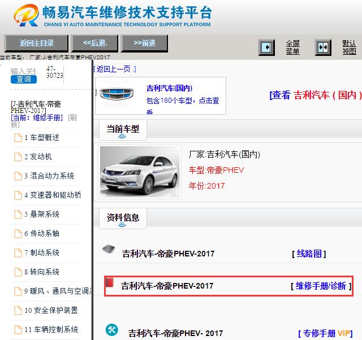Click the page icon beside 3 混合动力系统
362x340 pixels.
click(x=18, y=176)
